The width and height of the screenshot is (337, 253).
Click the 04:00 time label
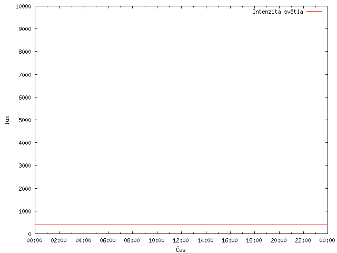[x=83, y=240]
